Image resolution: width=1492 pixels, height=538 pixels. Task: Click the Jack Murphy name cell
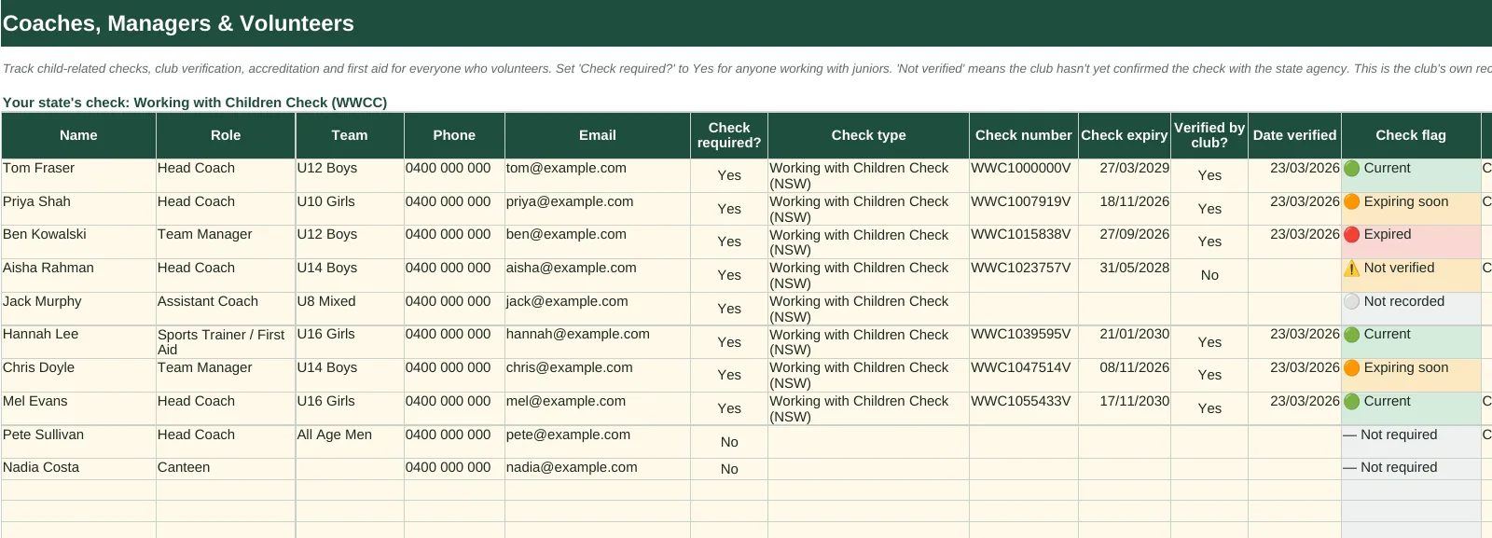tap(78, 309)
